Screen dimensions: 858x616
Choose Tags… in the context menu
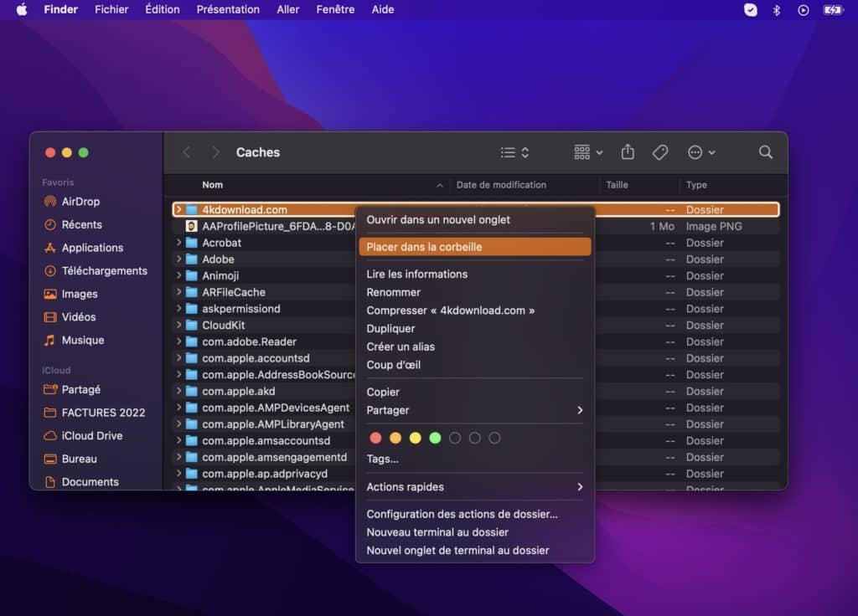coord(475,459)
